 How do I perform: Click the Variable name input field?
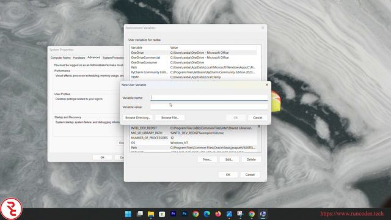coord(209,98)
